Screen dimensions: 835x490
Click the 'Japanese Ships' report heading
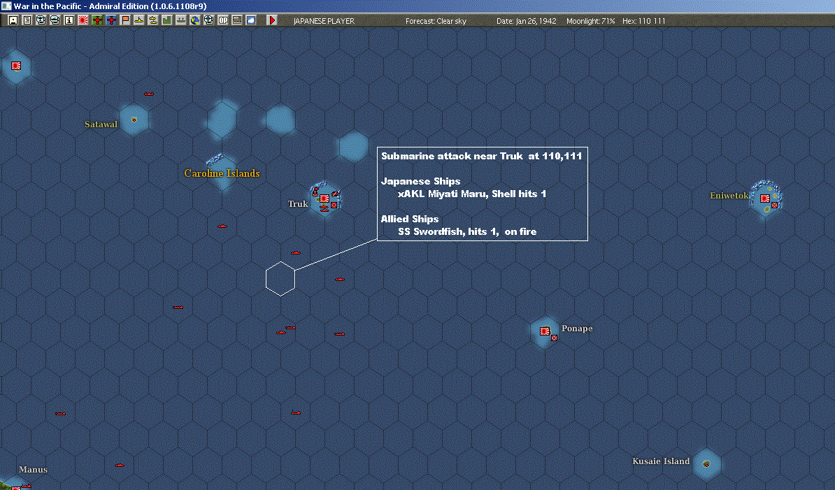coord(421,181)
